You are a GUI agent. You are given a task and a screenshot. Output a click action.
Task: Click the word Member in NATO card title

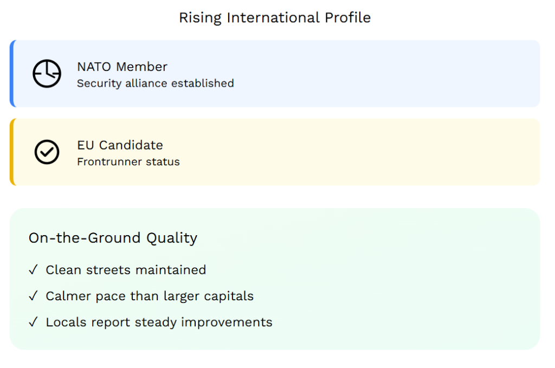(142, 67)
